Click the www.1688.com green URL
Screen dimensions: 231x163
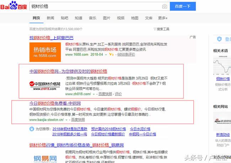click(x=77, y=54)
